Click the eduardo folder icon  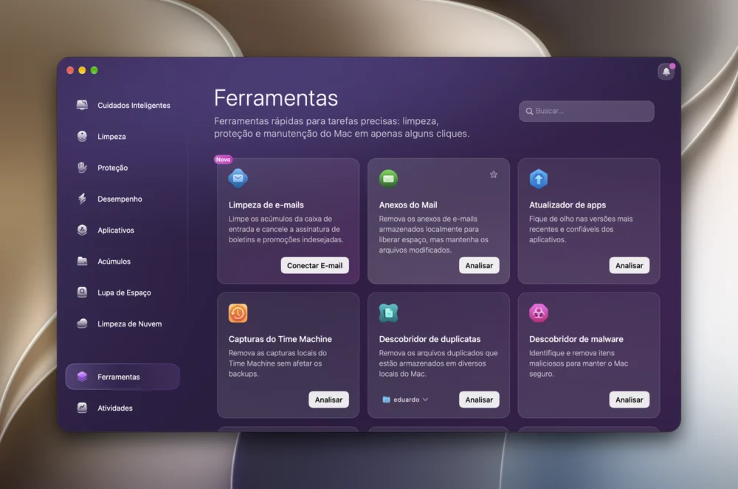point(386,400)
